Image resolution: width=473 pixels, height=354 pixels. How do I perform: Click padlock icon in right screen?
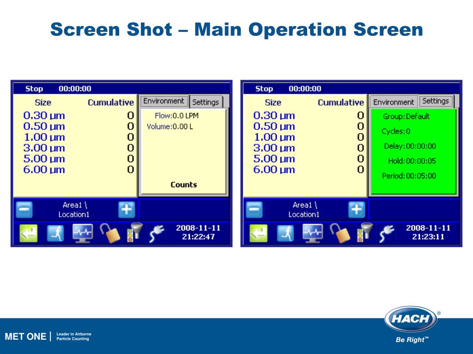coord(340,233)
